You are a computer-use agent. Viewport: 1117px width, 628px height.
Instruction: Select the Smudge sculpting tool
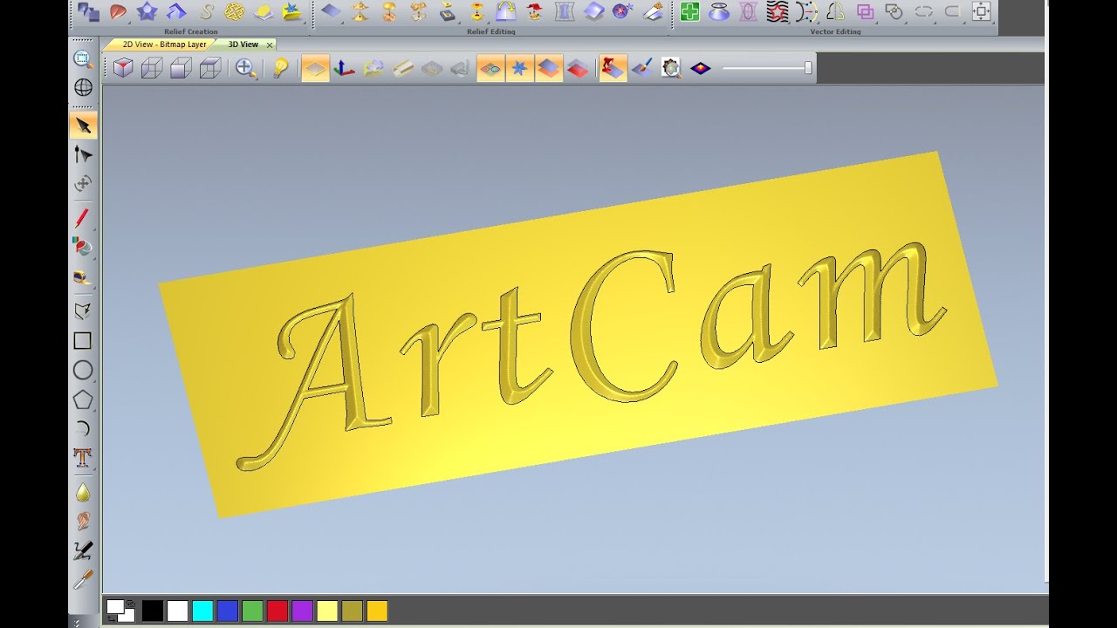[x=83, y=522]
